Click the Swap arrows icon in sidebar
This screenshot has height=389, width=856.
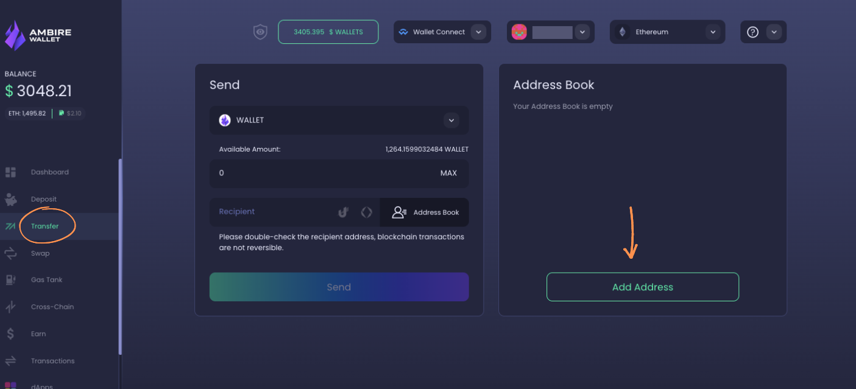(x=10, y=253)
